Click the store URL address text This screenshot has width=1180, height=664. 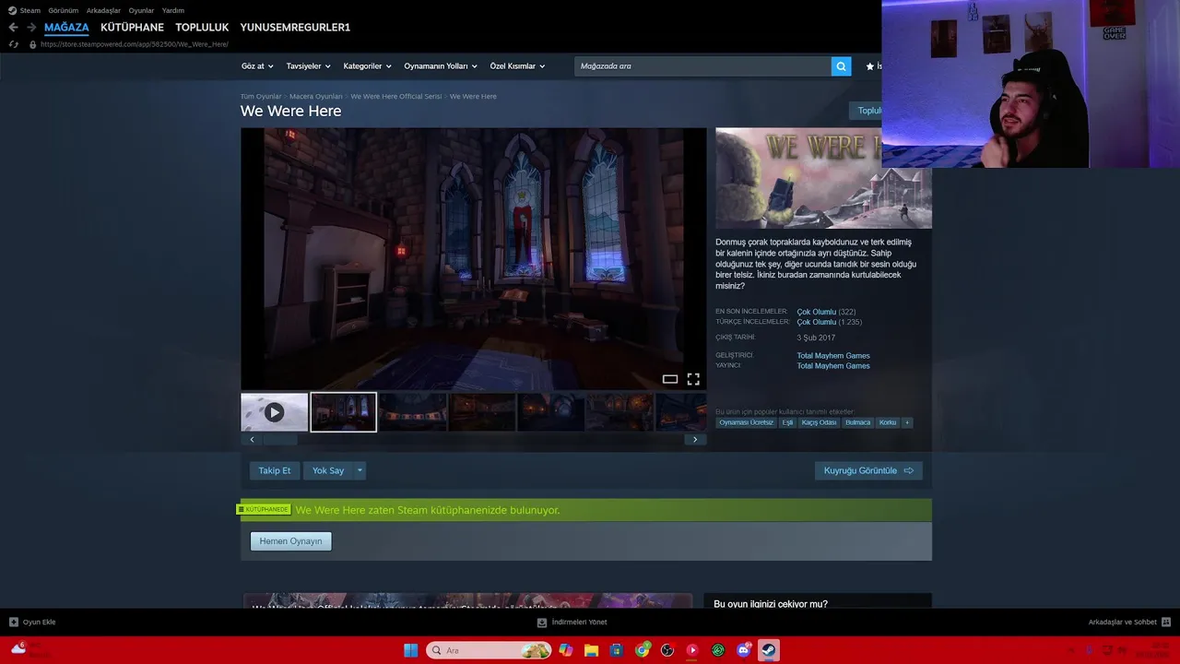click(135, 44)
